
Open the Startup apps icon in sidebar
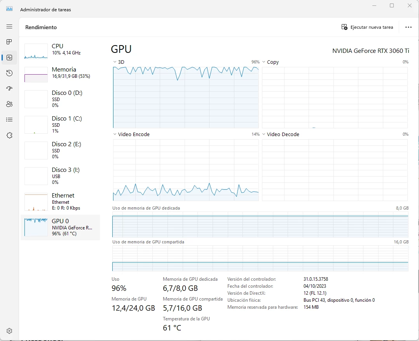[x=9, y=88]
